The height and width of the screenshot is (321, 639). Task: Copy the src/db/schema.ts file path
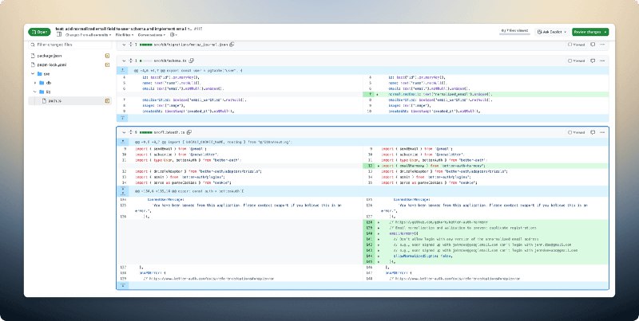tap(192, 60)
